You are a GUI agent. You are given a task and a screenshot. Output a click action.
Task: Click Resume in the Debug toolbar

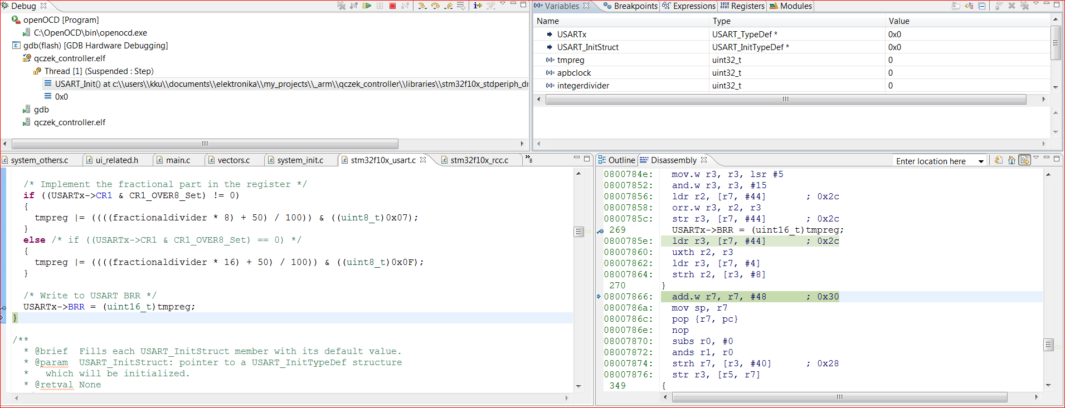367,6
